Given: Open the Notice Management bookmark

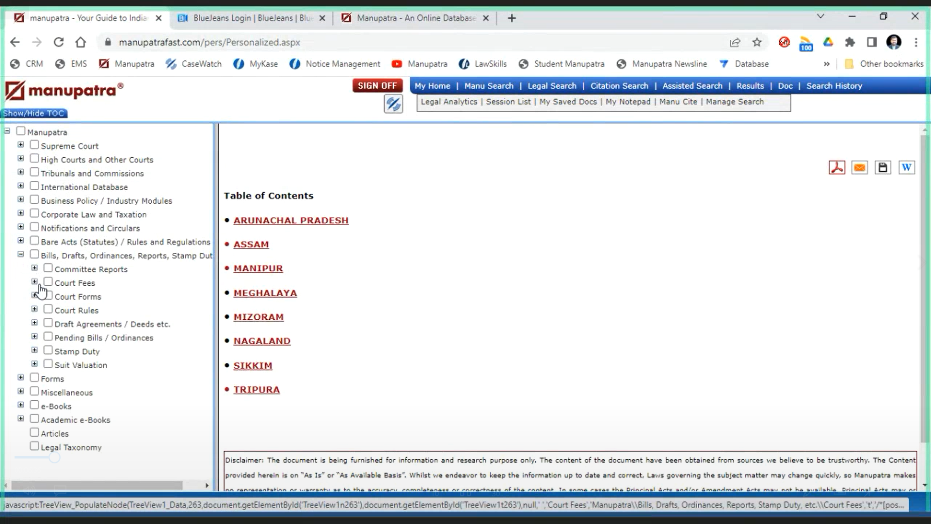Looking at the screenshot, I should coord(335,64).
